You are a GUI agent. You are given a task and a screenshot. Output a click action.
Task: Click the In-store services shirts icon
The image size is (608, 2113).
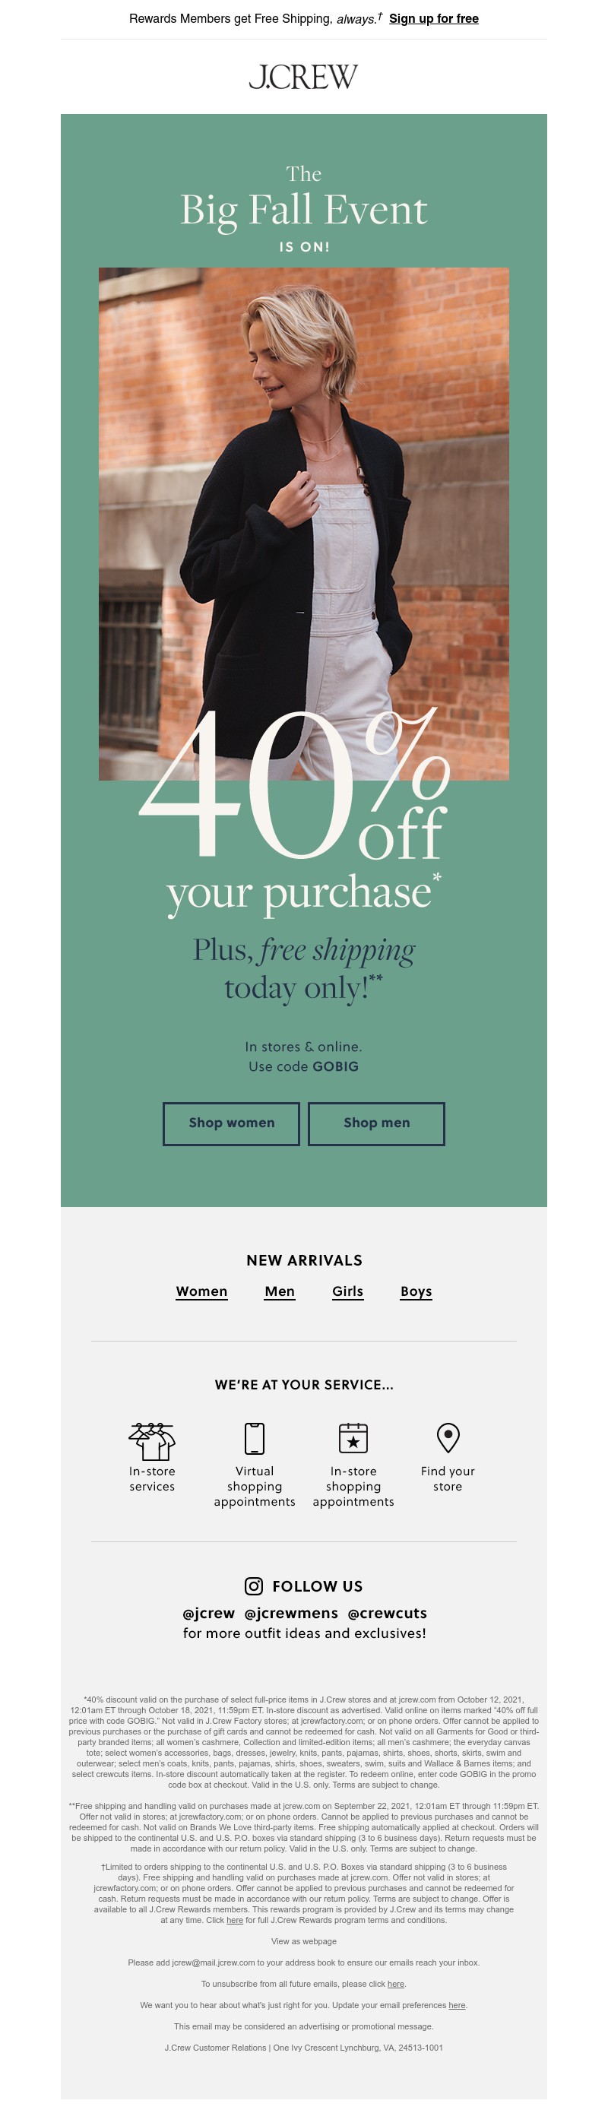[x=152, y=1440]
